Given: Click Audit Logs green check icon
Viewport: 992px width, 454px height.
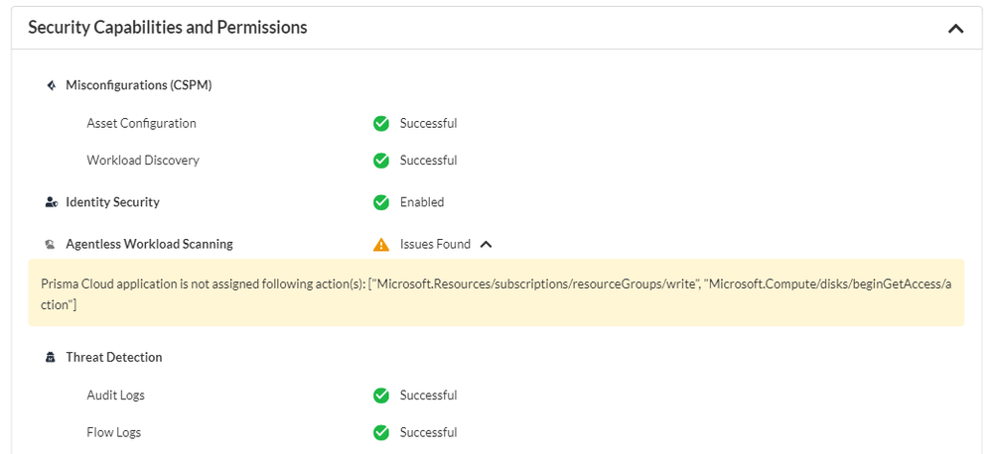Looking at the screenshot, I should [x=381, y=396].
